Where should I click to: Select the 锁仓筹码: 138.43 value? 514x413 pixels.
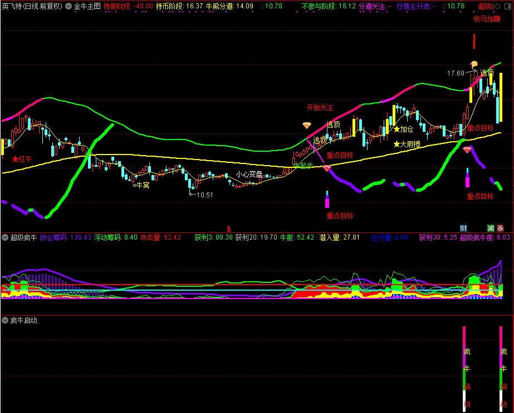[66, 237]
